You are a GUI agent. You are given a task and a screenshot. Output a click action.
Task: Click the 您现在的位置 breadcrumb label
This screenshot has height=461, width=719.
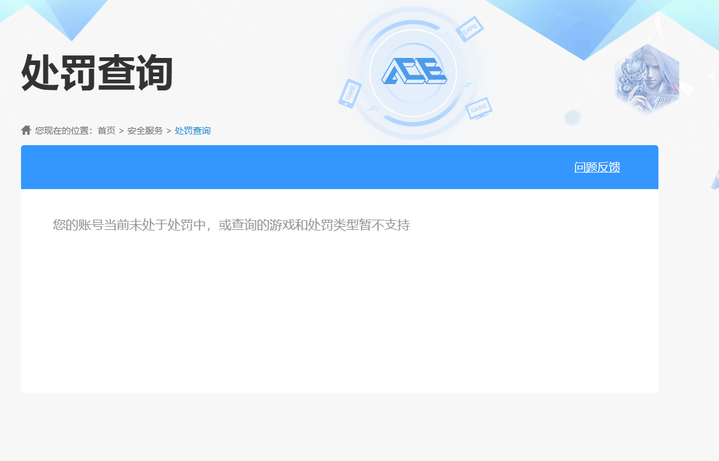click(64, 130)
